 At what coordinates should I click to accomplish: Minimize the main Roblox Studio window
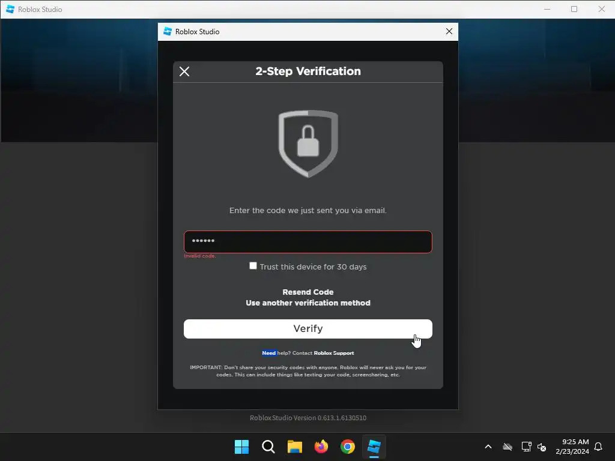(x=547, y=9)
